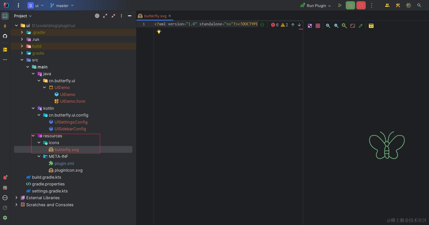Viewport: 429px width, 225px height.
Task: Zoom in on the SVG preview
Action: [x=328, y=26]
